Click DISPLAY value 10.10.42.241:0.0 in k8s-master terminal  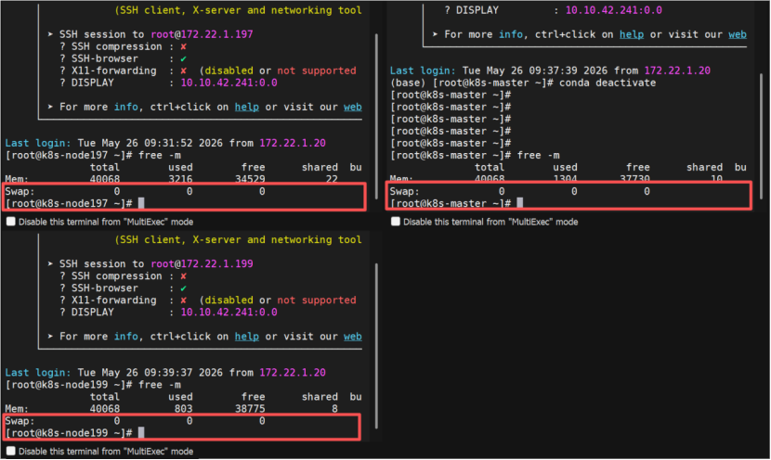pyautogui.click(x=614, y=10)
